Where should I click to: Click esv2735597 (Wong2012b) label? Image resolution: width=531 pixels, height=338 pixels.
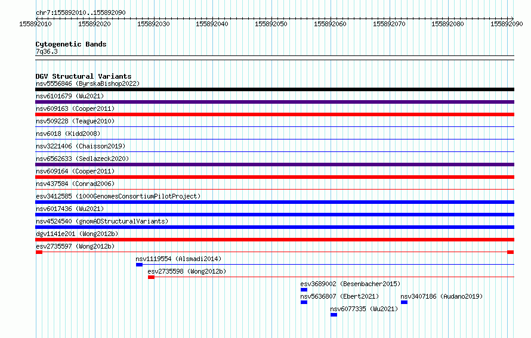pos(75,246)
